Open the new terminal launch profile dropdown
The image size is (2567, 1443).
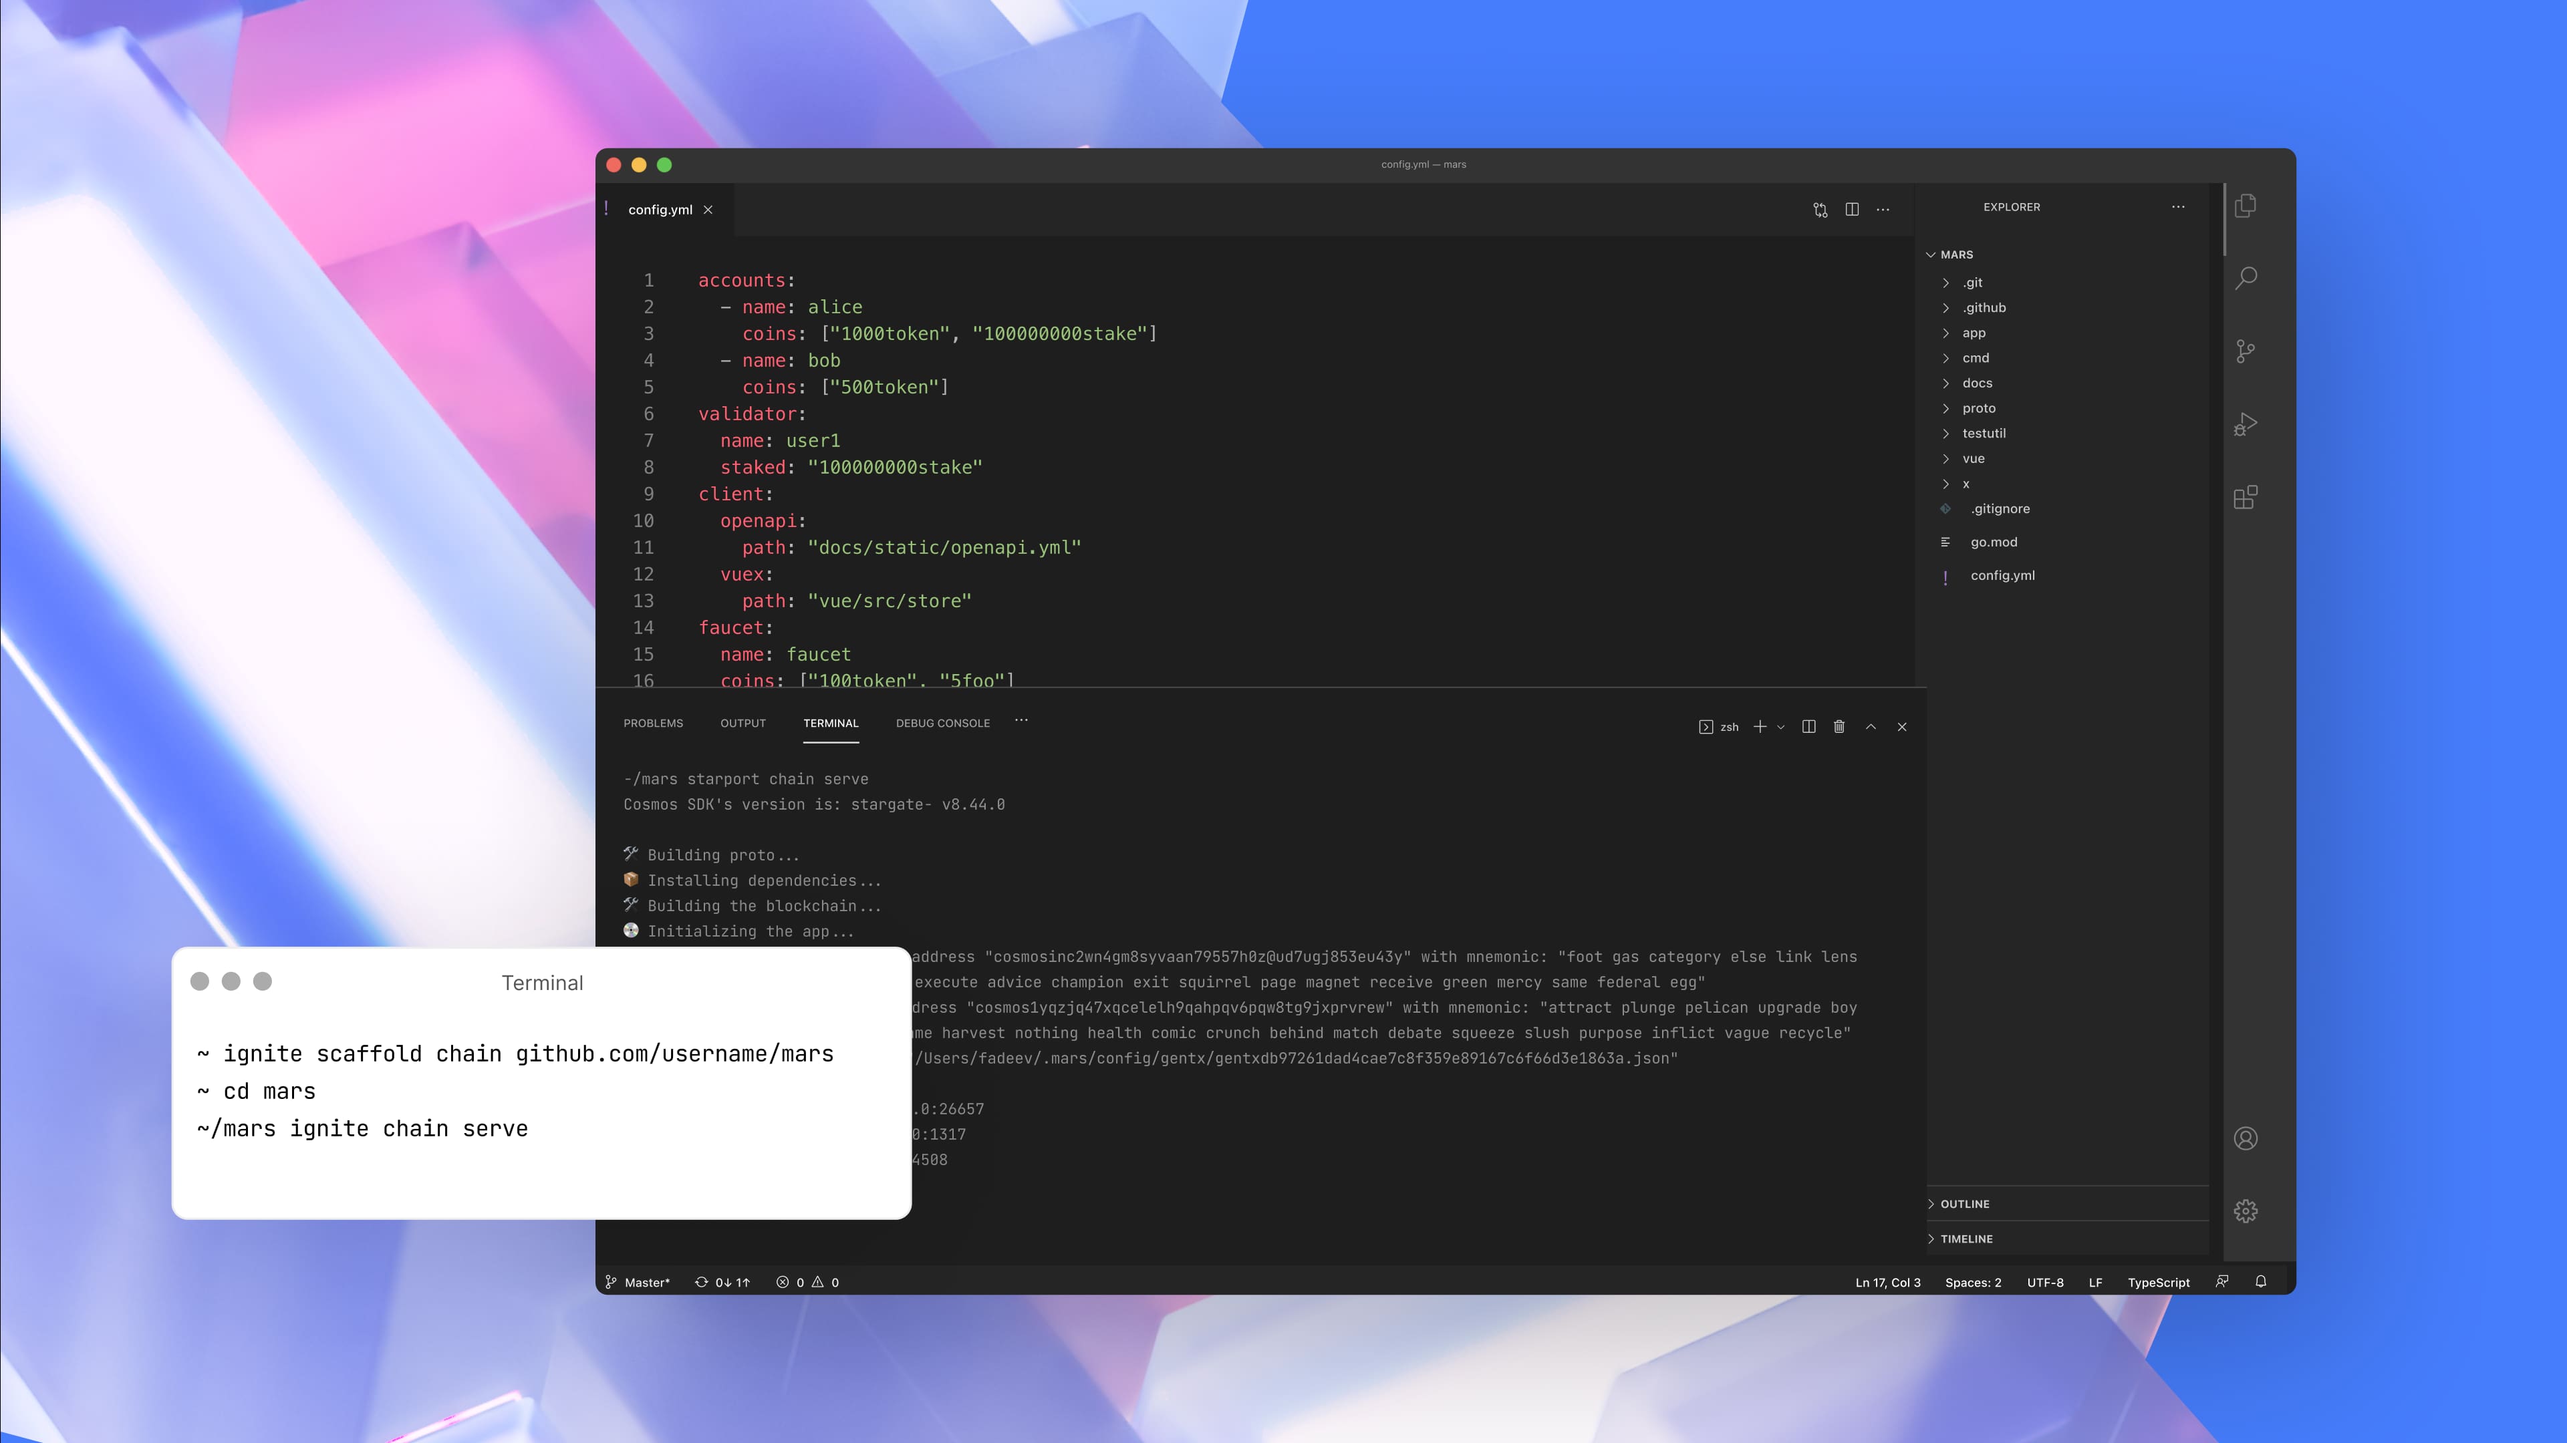pyautogui.click(x=1781, y=727)
